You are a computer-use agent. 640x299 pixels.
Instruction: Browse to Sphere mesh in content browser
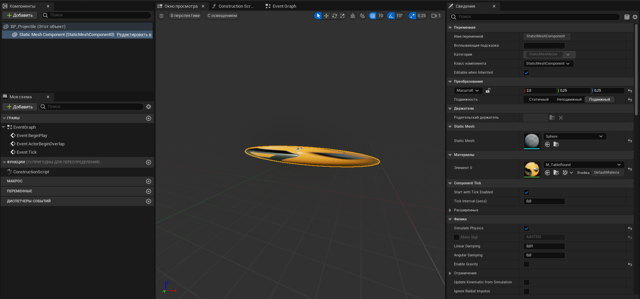(556, 144)
